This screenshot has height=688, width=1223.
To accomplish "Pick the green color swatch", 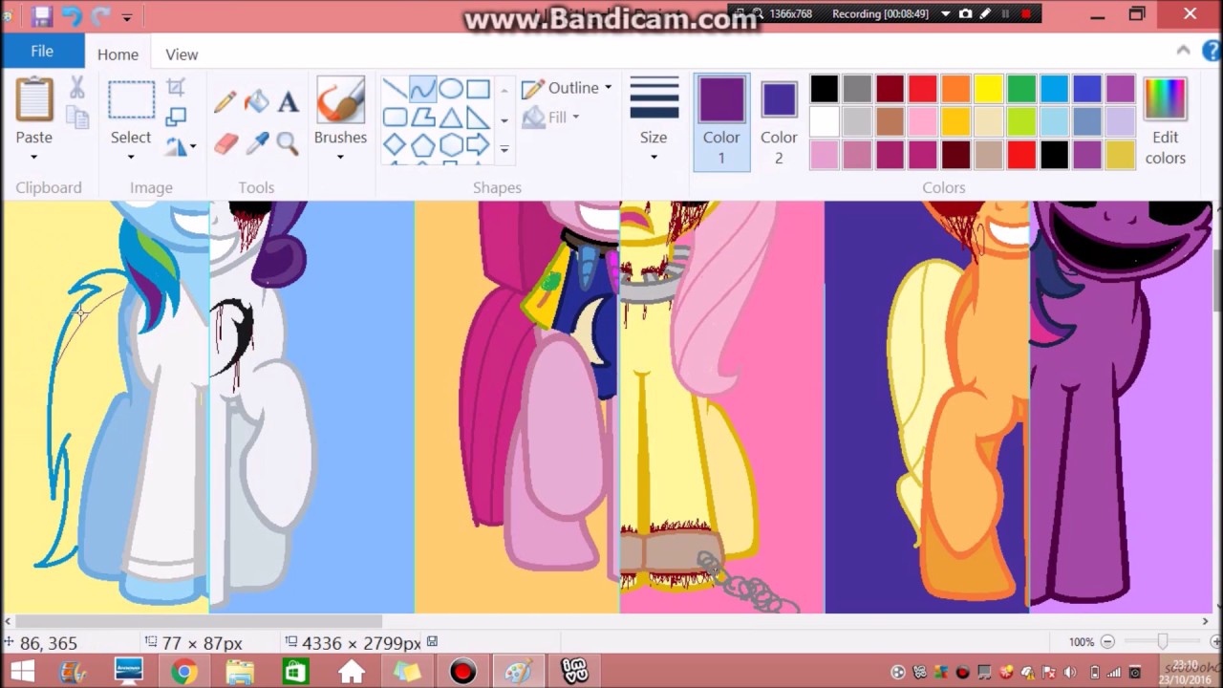I will point(1021,90).
